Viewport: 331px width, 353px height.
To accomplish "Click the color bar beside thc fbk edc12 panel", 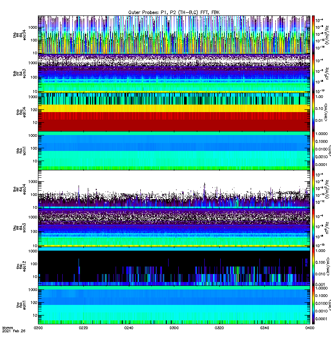I will 313,267.
